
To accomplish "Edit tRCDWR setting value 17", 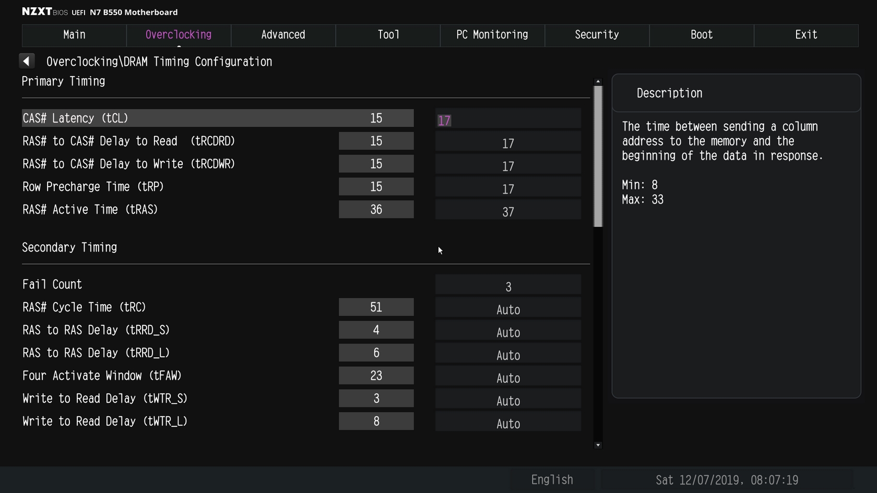I will point(508,165).
